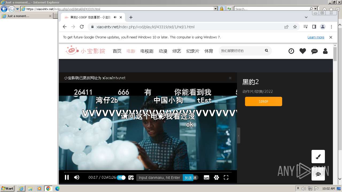Dismiss the Chrome update notice

[x=331, y=37]
